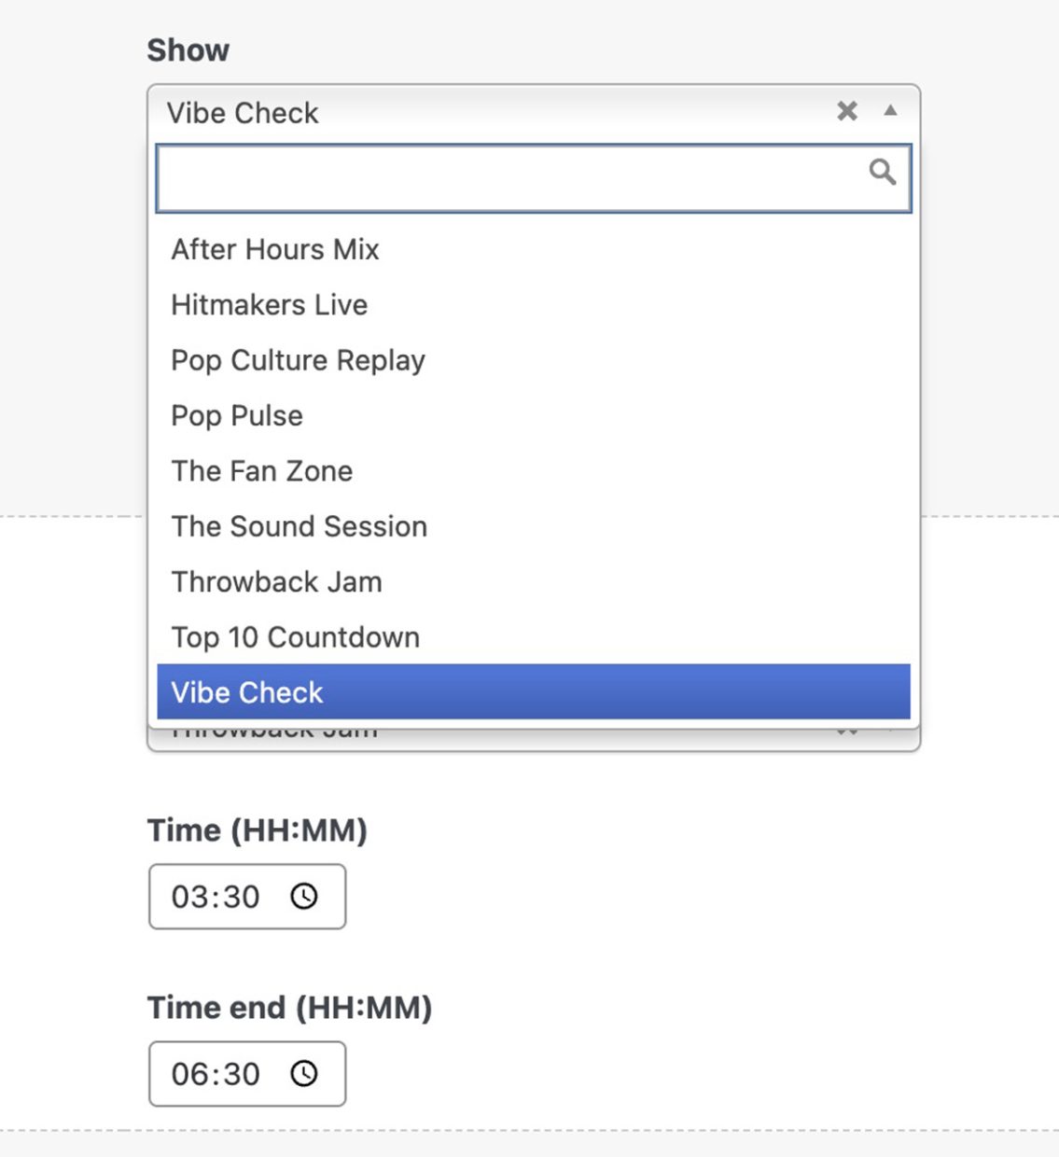Open the clock picker for Time end field

click(x=304, y=1074)
